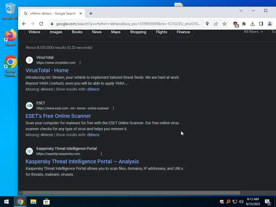Image resolution: width=276 pixels, height=207 pixels.
Task: Show results with dbhecs under VirusTotal
Action: tap(93, 89)
